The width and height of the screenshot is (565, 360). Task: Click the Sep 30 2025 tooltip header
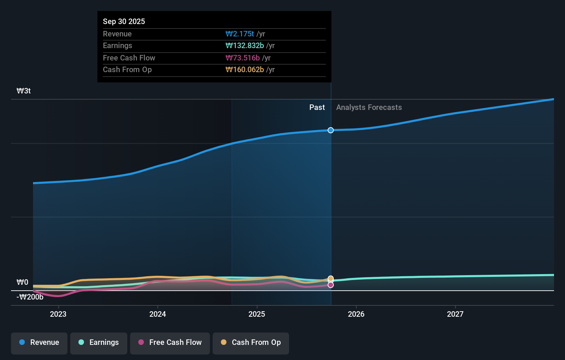pyautogui.click(x=124, y=21)
